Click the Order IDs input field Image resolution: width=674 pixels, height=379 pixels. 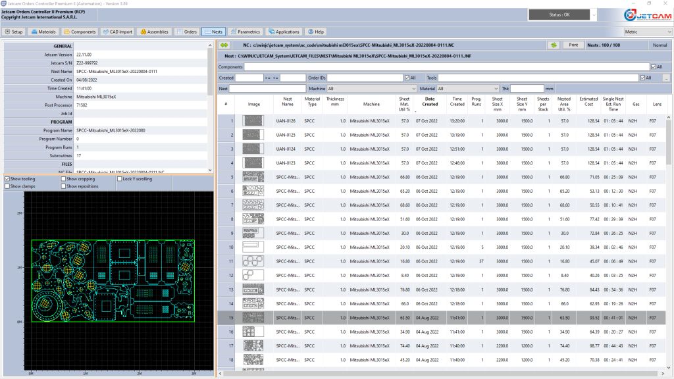pos(365,78)
